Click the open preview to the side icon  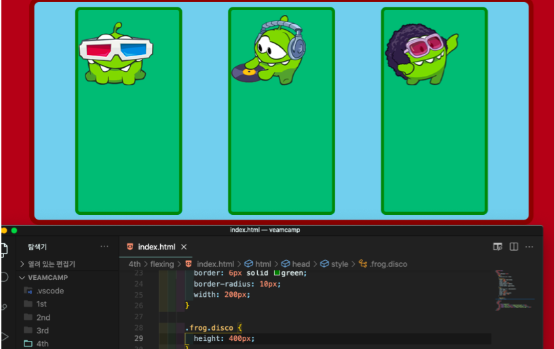[x=497, y=247]
